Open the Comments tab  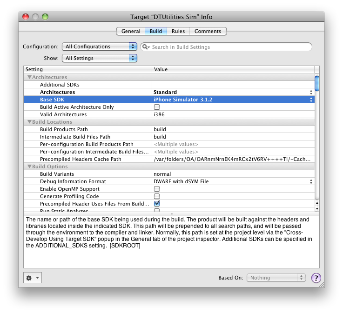pos(208,31)
